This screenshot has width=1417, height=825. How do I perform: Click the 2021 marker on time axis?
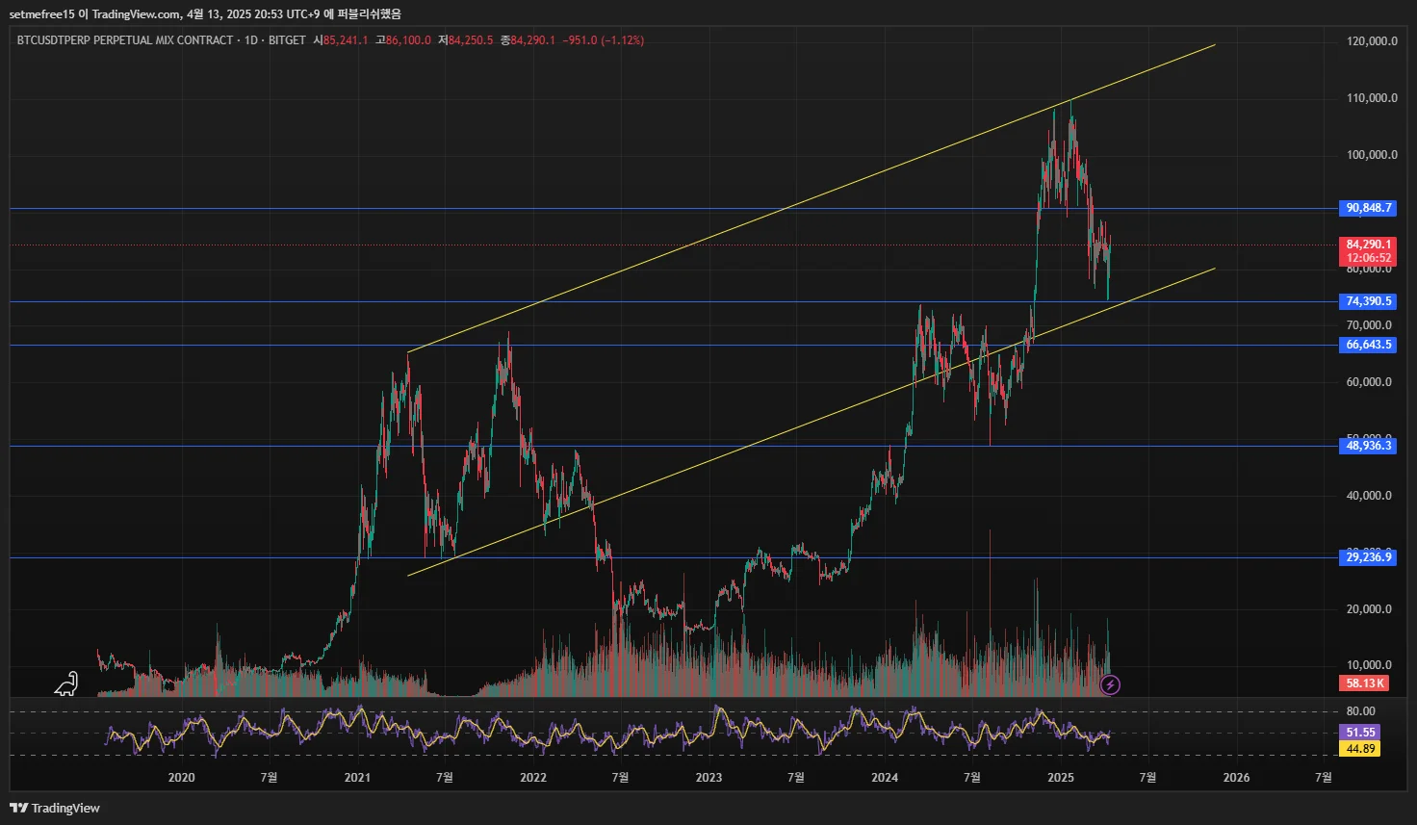(x=356, y=778)
